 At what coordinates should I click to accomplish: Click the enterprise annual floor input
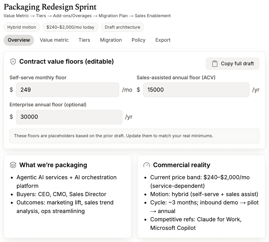(69, 117)
